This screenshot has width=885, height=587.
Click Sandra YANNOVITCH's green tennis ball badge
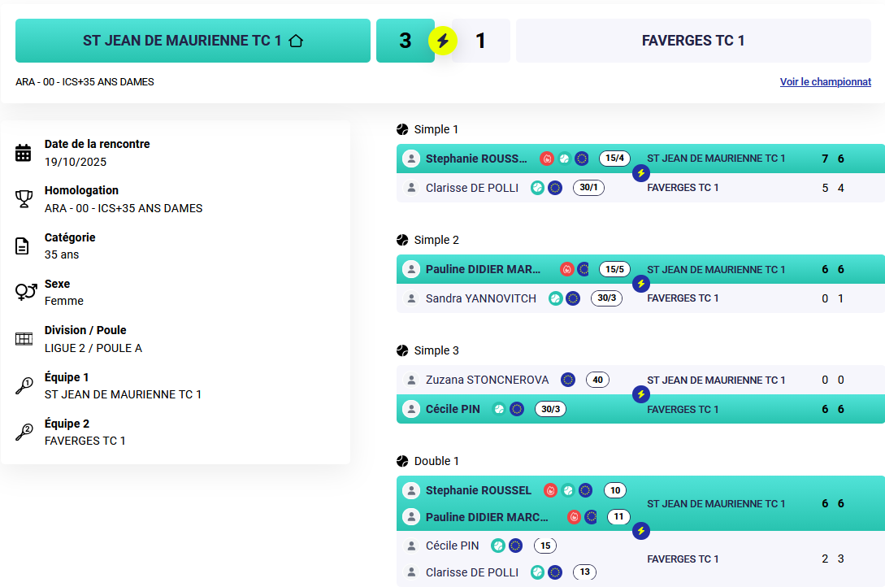click(556, 298)
